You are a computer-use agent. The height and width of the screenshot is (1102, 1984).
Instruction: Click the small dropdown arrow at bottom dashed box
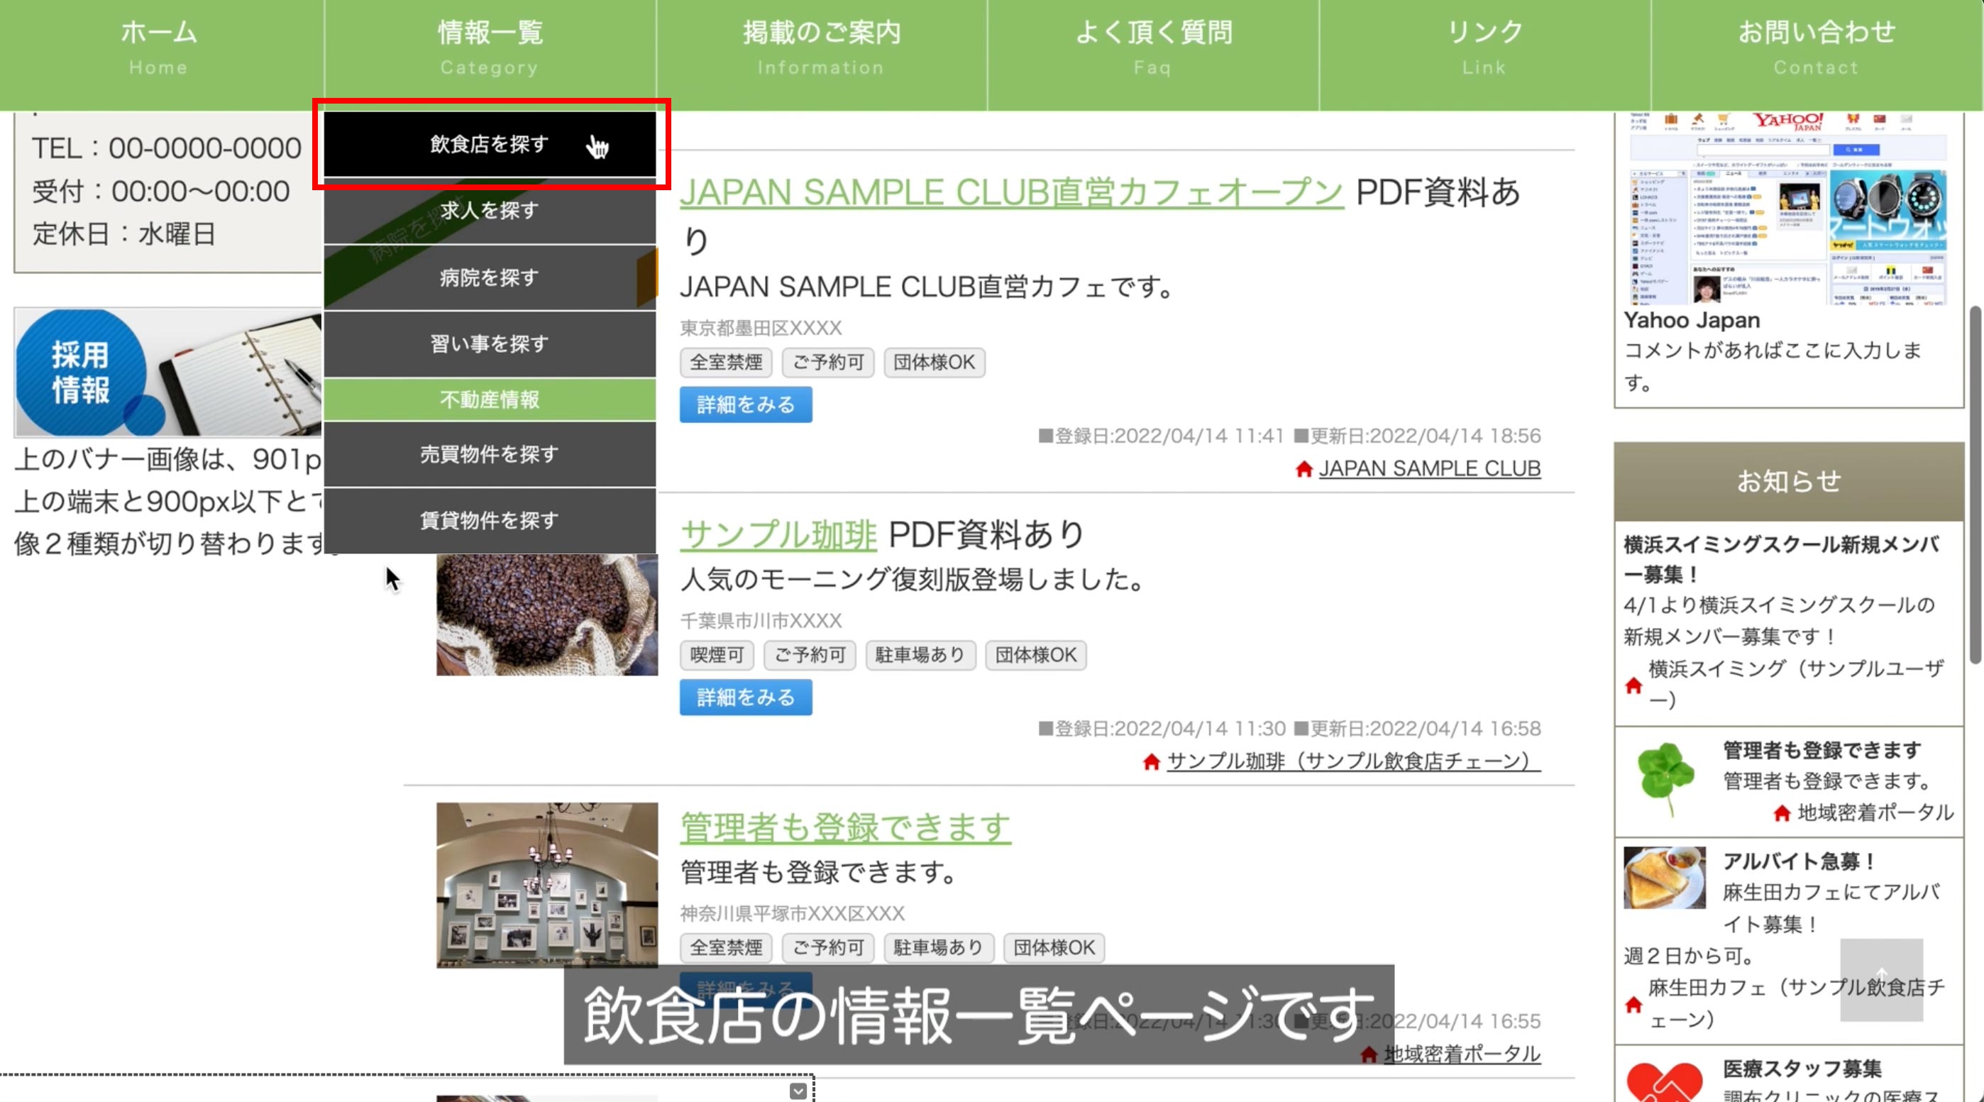coord(798,1091)
